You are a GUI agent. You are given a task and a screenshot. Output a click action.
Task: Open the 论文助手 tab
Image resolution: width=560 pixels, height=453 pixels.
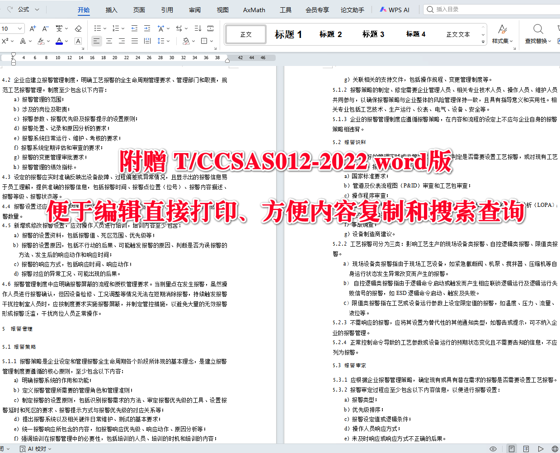pyautogui.click(x=353, y=9)
